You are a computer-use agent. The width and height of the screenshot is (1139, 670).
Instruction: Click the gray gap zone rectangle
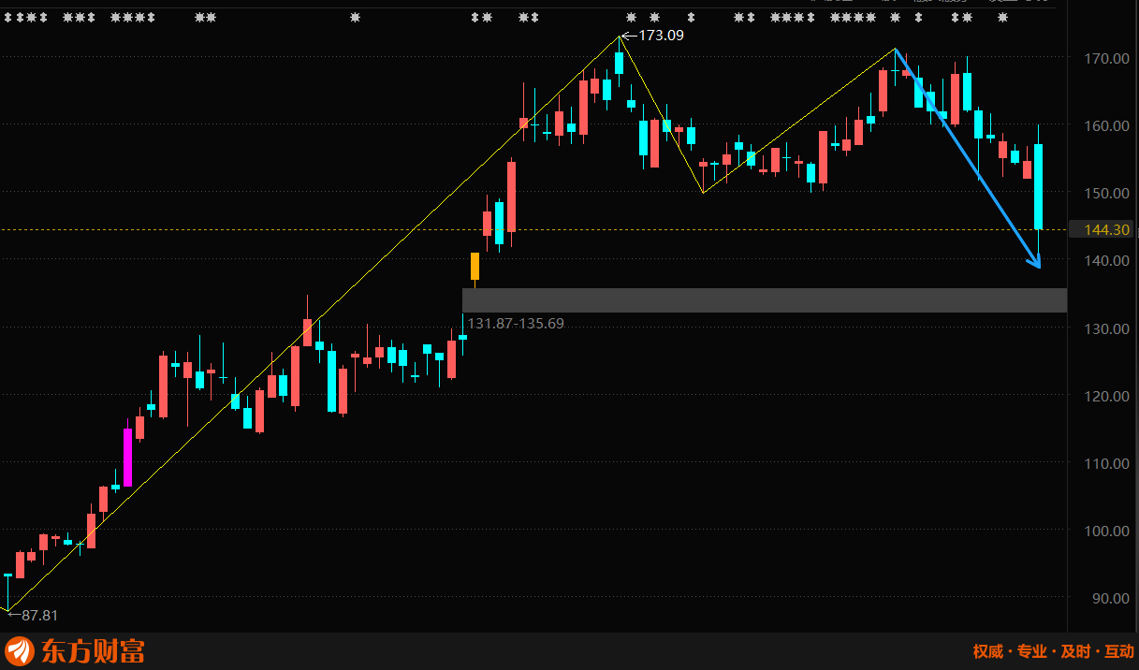click(765, 300)
